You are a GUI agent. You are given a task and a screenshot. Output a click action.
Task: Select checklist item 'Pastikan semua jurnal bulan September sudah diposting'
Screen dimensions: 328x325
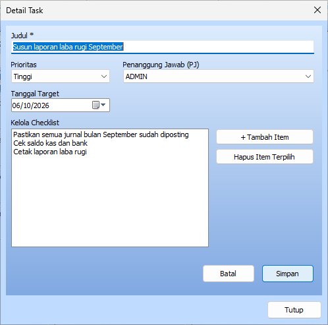coord(101,134)
